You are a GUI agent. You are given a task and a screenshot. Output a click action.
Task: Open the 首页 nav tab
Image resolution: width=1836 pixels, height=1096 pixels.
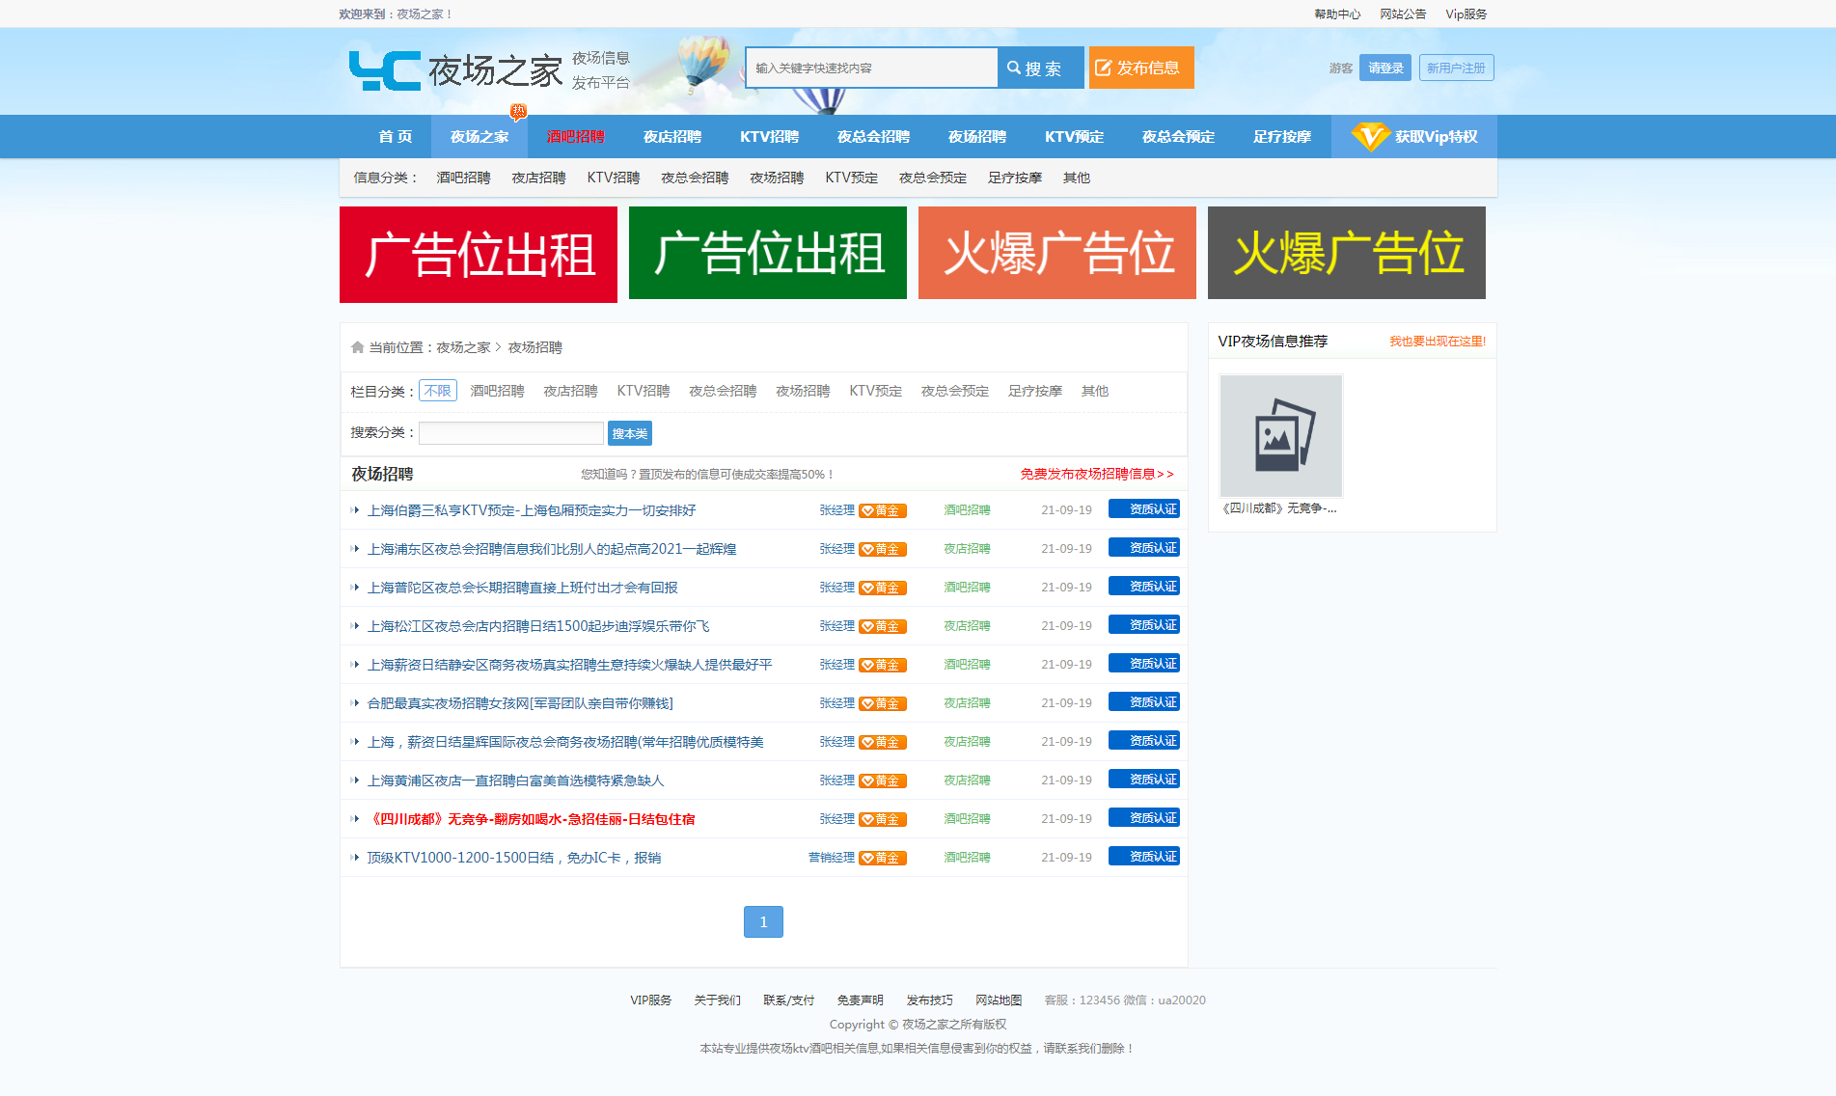pos(395,137)
